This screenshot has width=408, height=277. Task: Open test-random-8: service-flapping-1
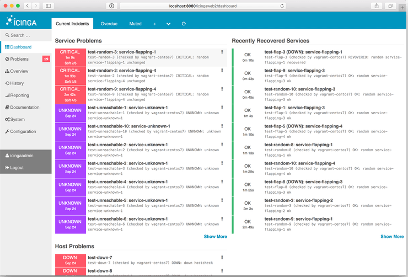[x=298, y=145]
